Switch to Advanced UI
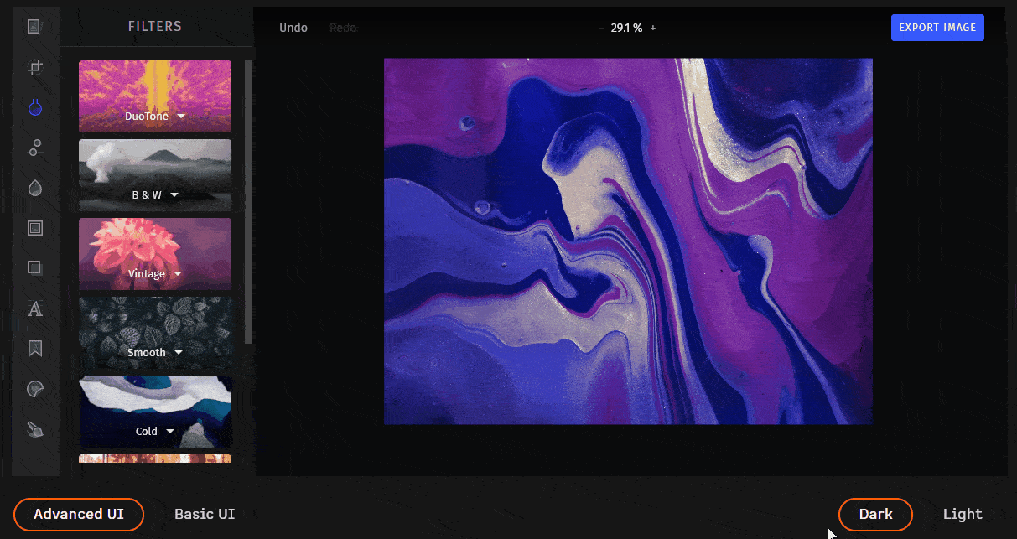Image resolution: width=1017 pixels, height=539 pixels. pyautogui.click(x=78, y=514)
